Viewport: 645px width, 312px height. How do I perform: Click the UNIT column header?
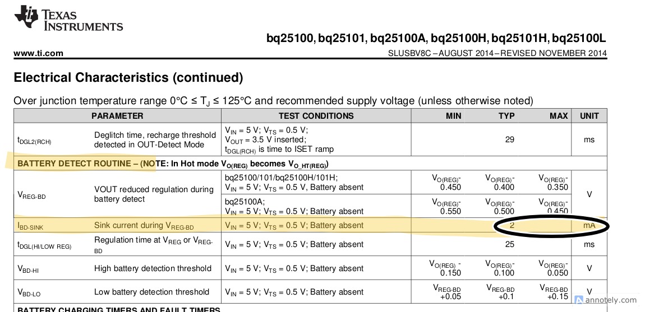pyautogui.click(x=589, y=116)
